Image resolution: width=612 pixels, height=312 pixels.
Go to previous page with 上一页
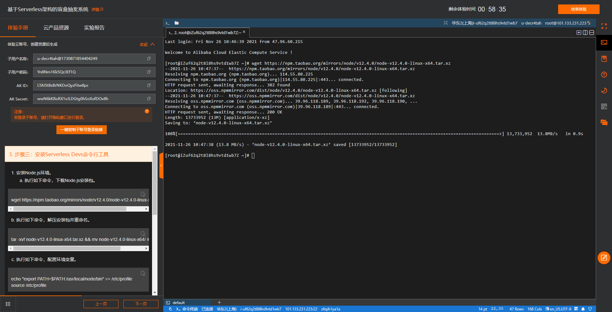click(x=101, y=304)
